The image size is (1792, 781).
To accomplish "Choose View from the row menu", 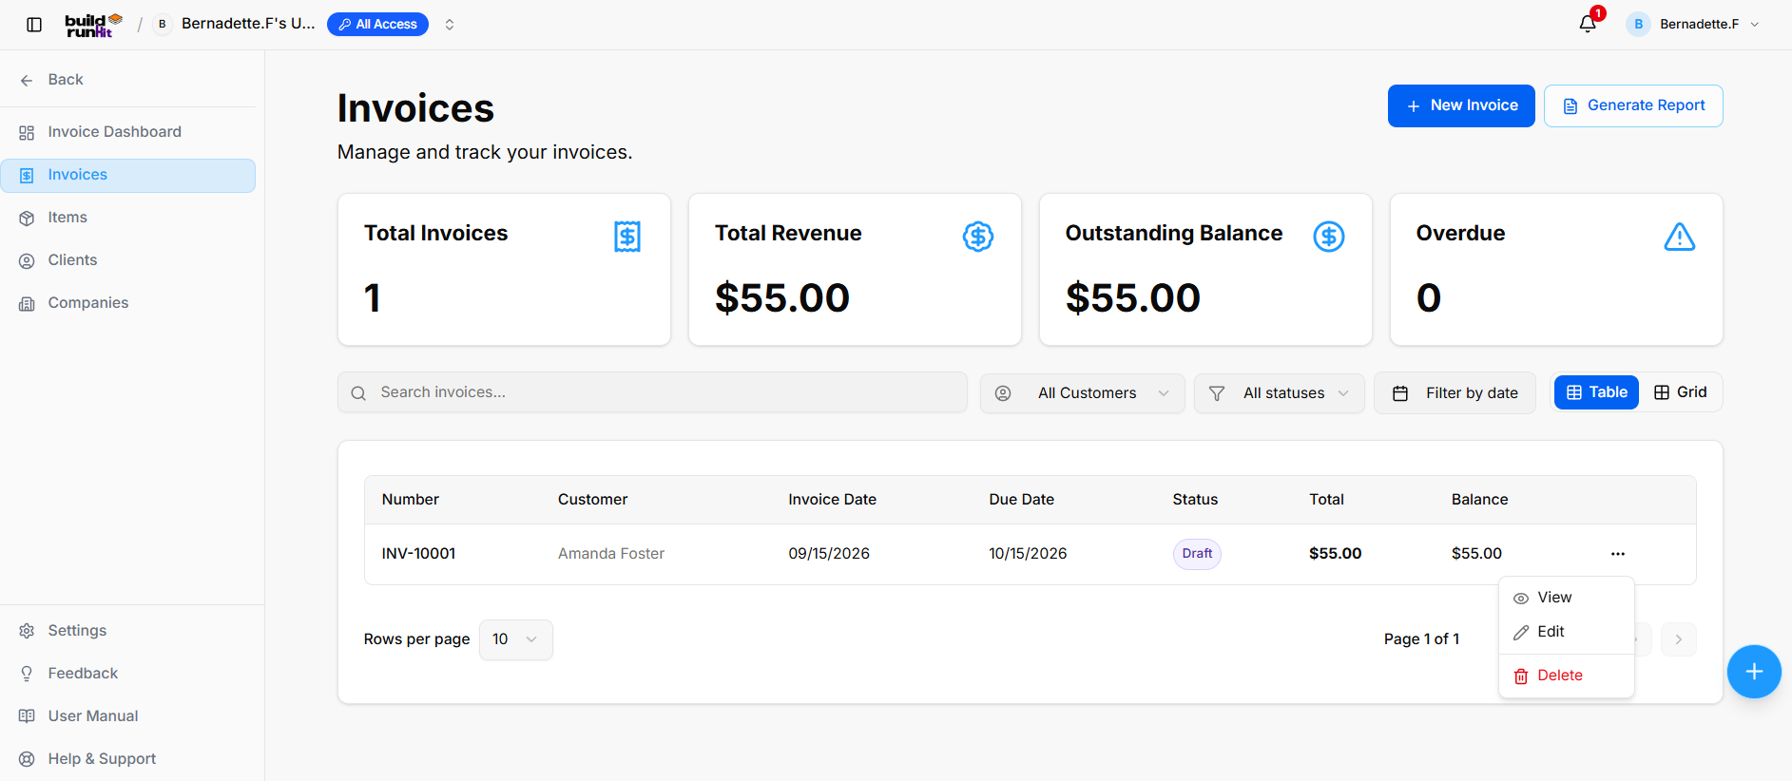I will point(1566,598).
